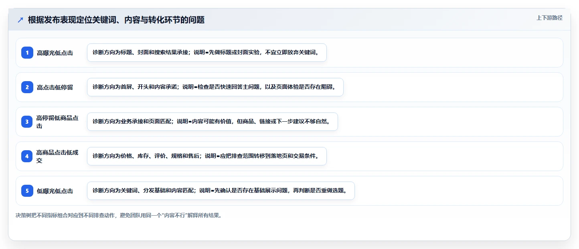
Task: Open the 标题、封面和搜索结果承接 diagnosis box
Action: click(207, 53)
